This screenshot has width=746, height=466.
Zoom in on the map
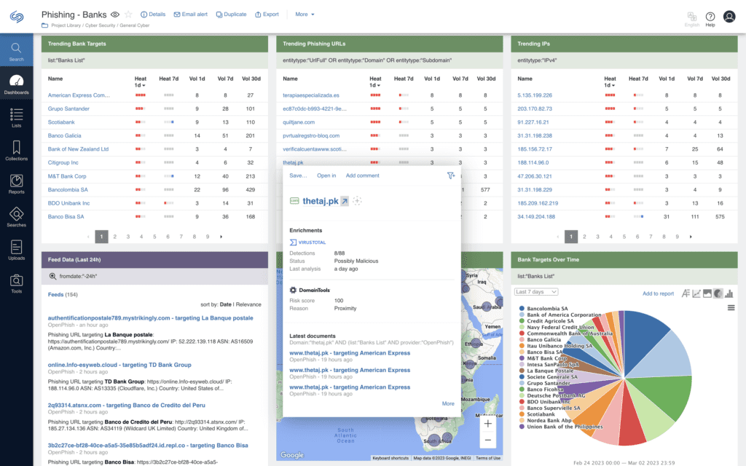click(487, 424)
